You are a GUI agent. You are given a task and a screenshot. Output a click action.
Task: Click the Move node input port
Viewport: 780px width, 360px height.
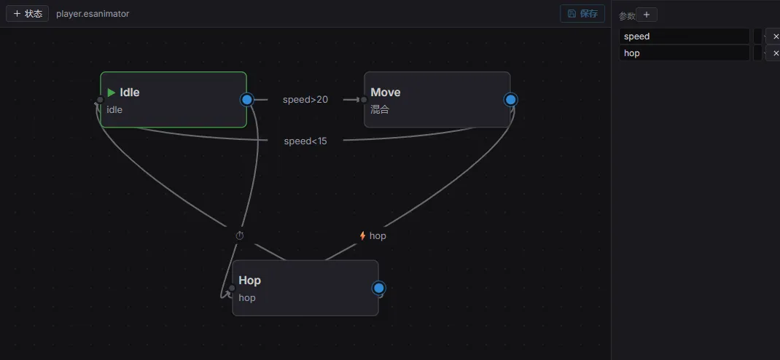(x=364, y=99)
